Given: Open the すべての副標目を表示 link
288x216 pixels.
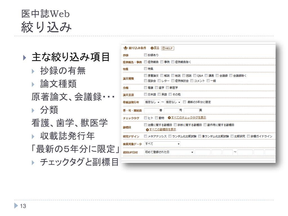Looking at the screenshot, I should tap(163, 129).
